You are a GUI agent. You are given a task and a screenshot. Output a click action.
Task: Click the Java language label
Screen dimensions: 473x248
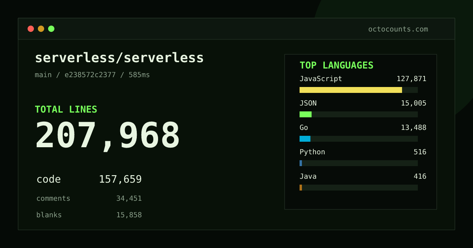308,176
